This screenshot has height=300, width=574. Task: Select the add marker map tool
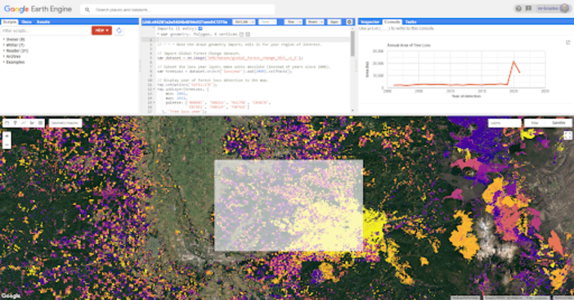[15, 123]
